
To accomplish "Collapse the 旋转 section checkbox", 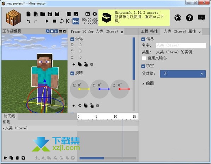I will pos(72,74).
